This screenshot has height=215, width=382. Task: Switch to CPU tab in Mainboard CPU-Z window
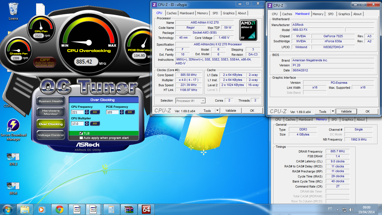pos(275,14)
